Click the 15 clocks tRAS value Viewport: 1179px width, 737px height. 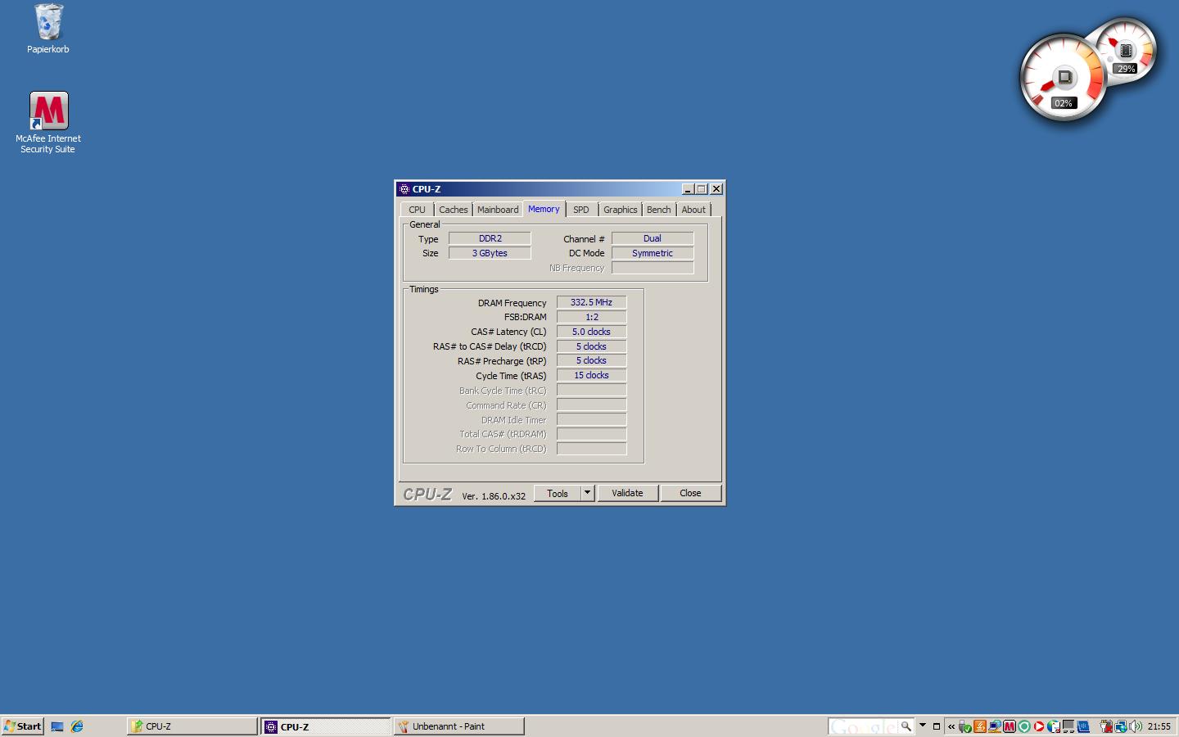[591, 375]
